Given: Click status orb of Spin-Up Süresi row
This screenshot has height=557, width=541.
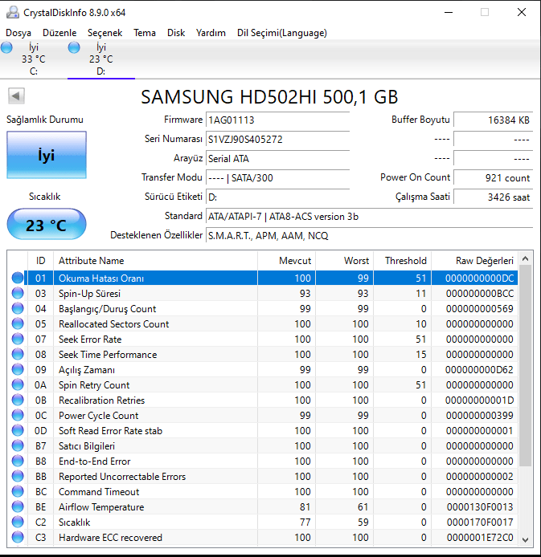Looking at the screenshot, I should coord(18,293).
